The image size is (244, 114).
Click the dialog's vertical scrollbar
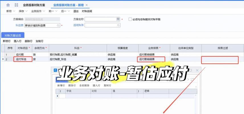click(196, 103)
